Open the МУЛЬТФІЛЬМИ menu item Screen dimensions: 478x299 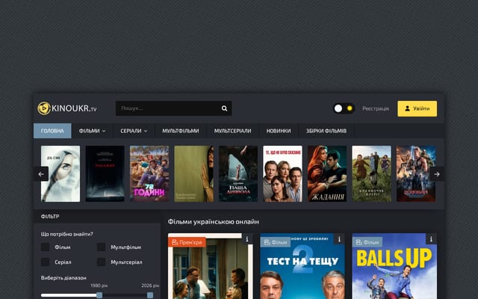(181, 131)
